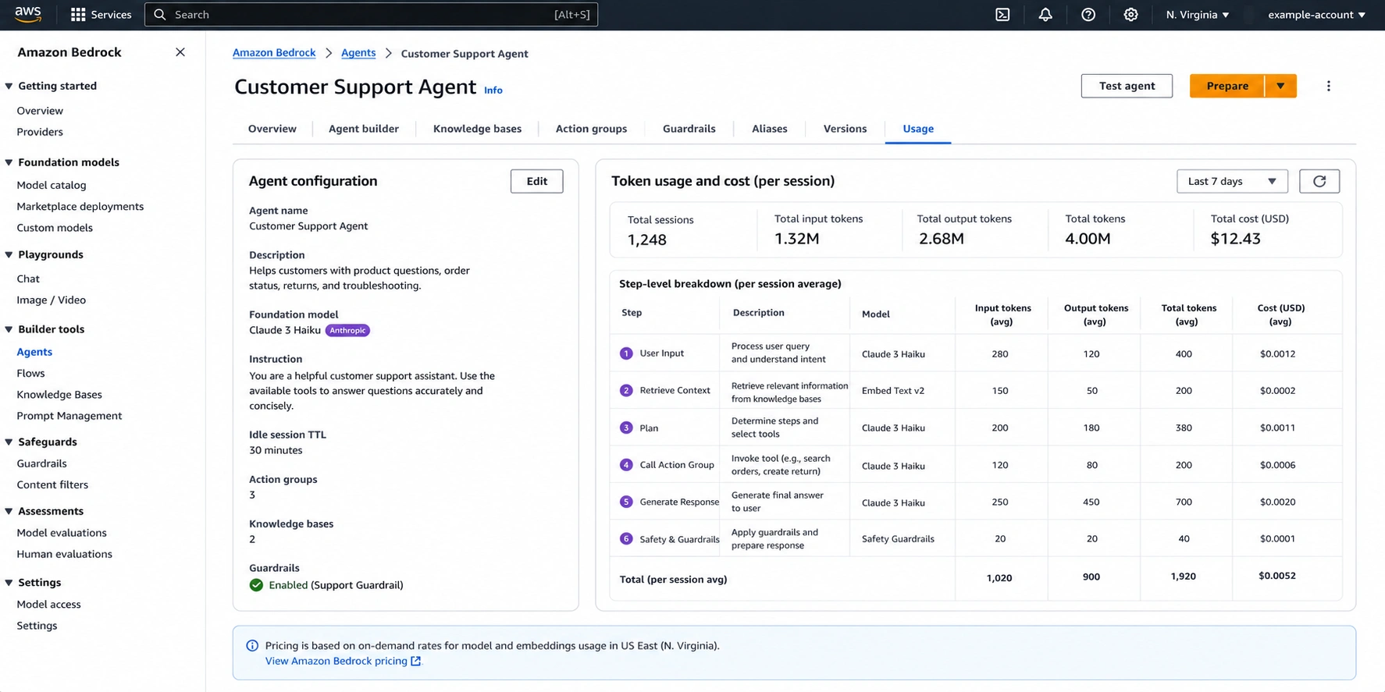
Task: Click step 2 Retrieve Context badge
Action: (626, 390)
